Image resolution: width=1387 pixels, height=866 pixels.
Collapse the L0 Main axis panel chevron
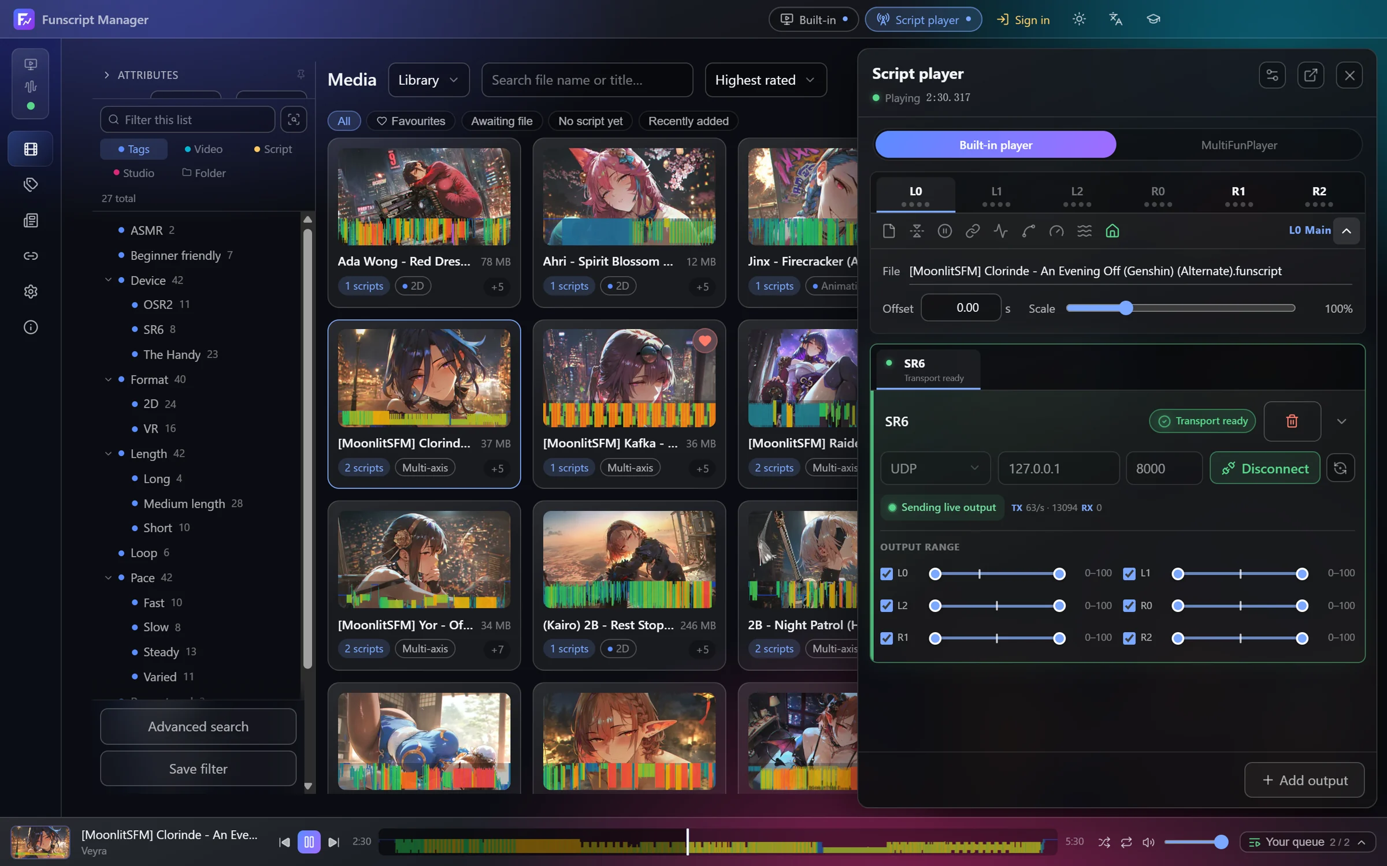(x=1347, y=230)
